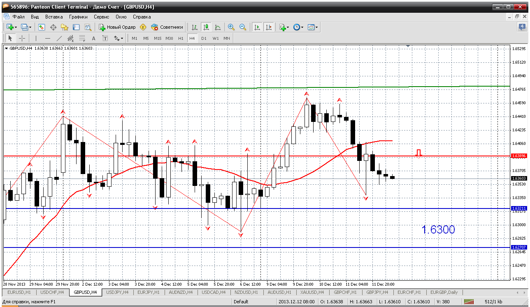Screen dimensions: 530x307
Task: Click the connection status bars icon
Action: click(x=470, y=302)
